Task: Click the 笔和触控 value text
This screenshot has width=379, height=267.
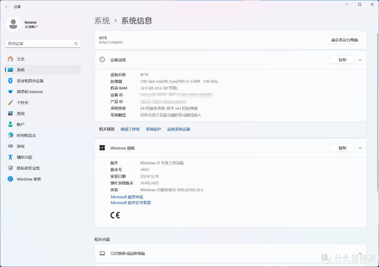Action: tap(171, 115)
